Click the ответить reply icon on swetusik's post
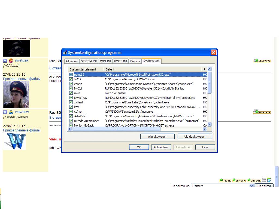 tap(262, 60)
